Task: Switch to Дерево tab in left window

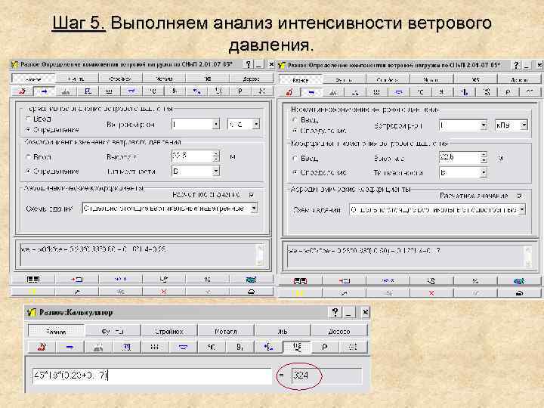Action: (251, 79)
